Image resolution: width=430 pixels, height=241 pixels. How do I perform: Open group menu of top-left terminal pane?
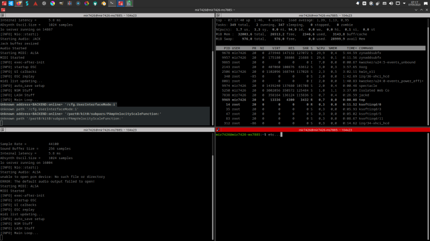(x=2, y=16)
